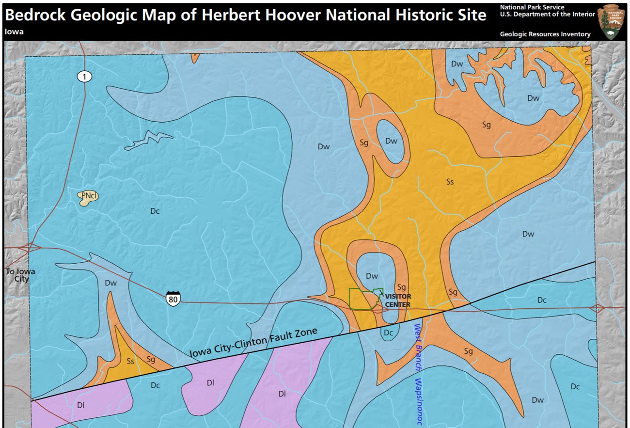Click the Route 1 highway shield
This screenshot has height=428, width=630.
click(84, 77)
